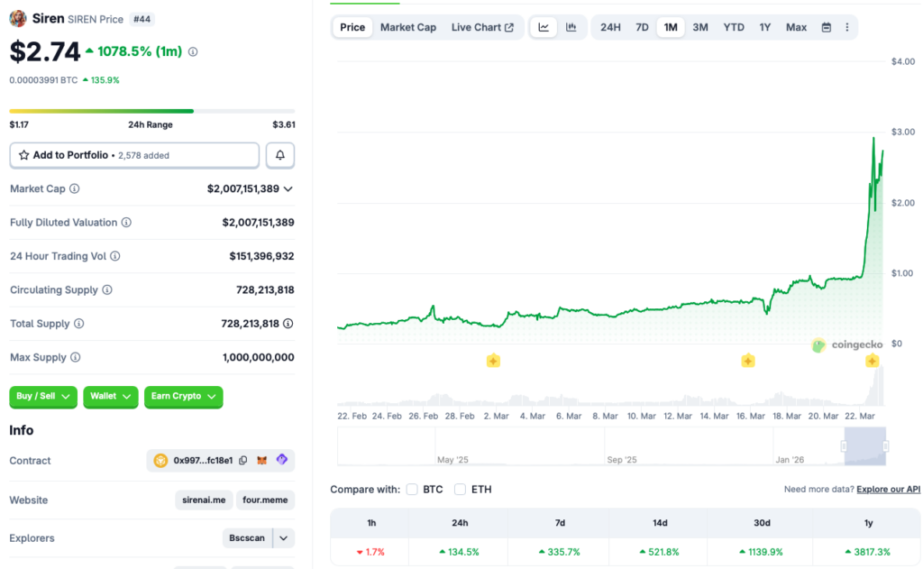923x569 pixels.
Task: Open the chart more options menu
Action: pyautogui.click(x=846, y=27)
